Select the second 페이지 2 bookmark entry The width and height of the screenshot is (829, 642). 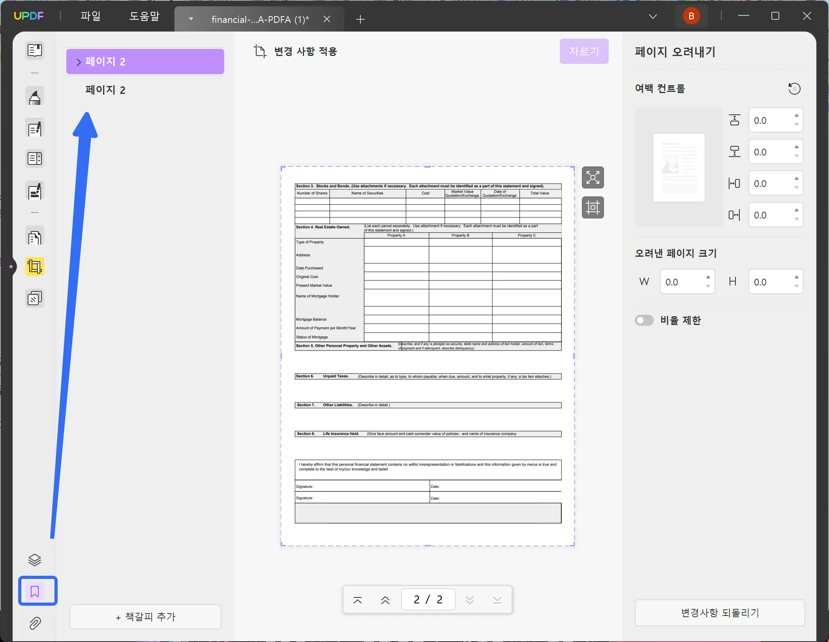(105, 90)
